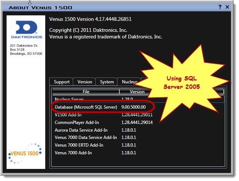Select the Venus 7000 Data Service Add-In row
Image resolution: width=239 pixels, height=181 pixels.
click(86, 137)
